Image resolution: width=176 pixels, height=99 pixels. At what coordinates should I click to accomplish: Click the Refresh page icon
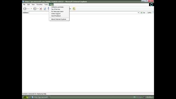45,9
